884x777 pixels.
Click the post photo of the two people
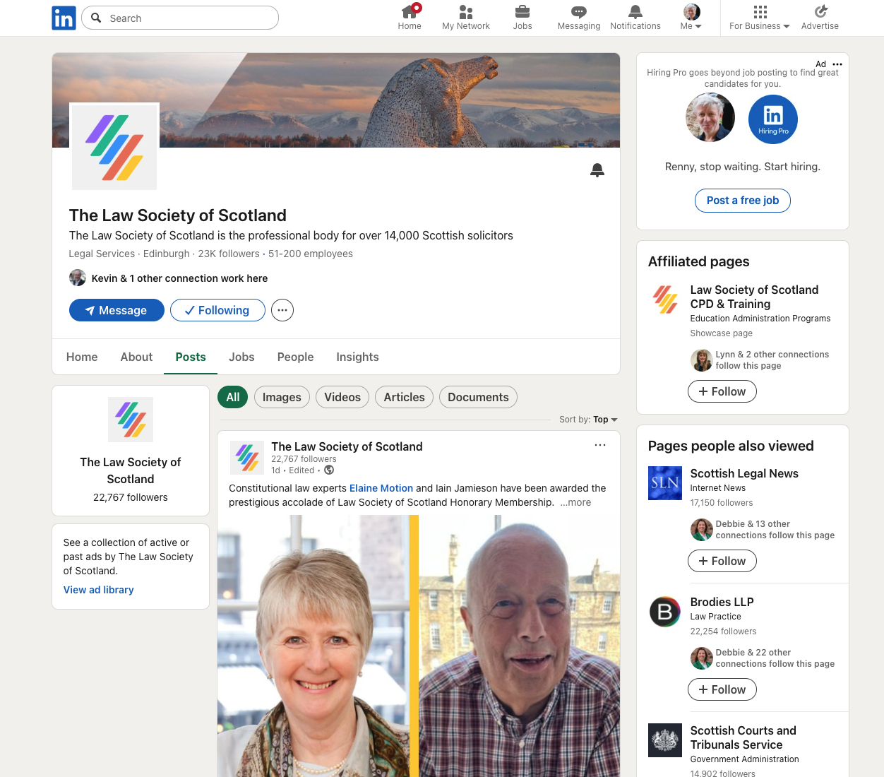pos(419,646)
